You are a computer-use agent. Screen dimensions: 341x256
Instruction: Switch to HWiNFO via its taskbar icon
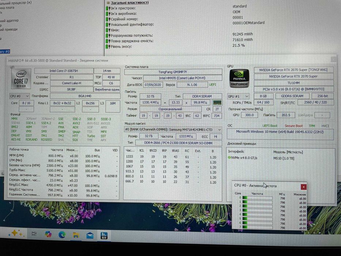click(104, 236)
